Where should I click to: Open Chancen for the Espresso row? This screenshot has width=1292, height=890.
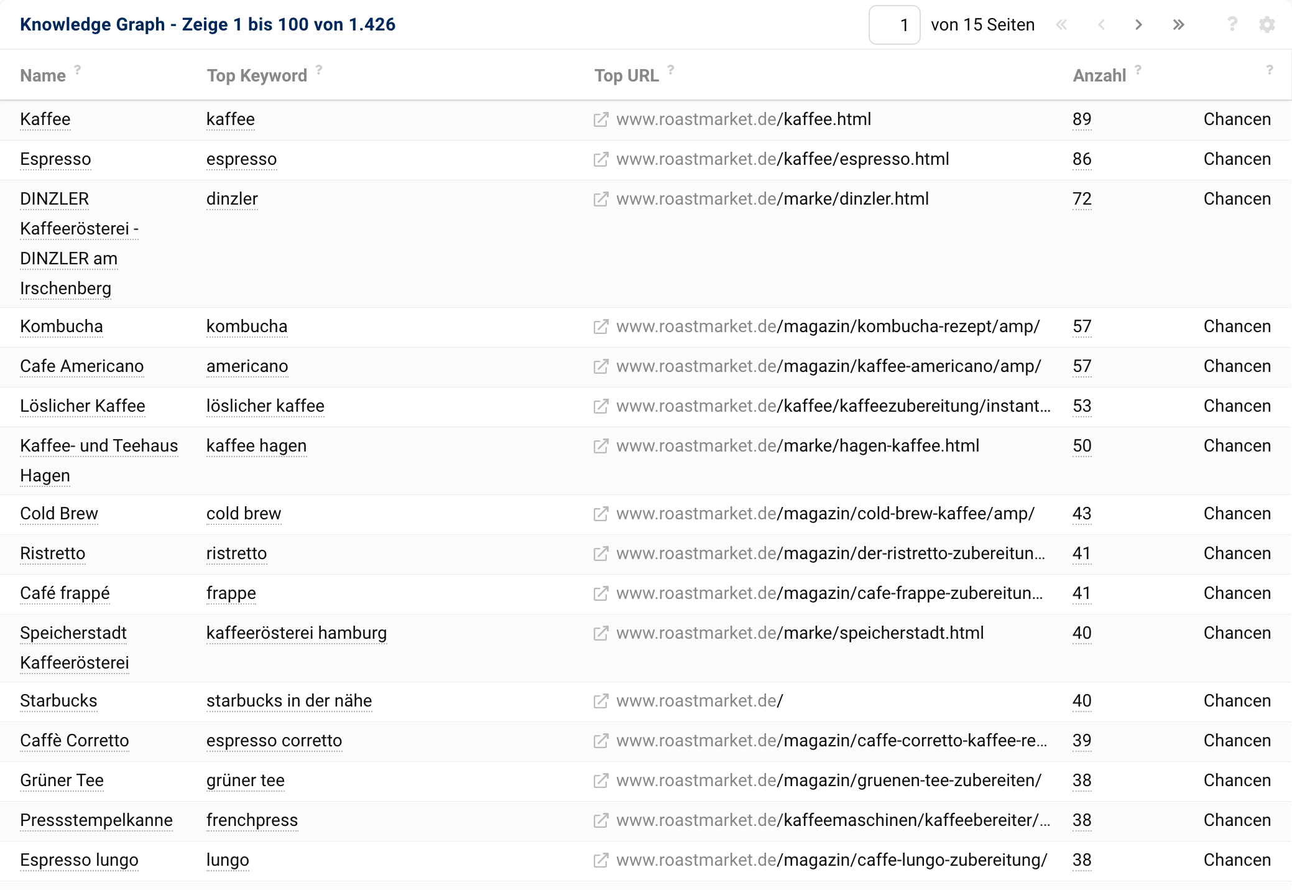pyautogui.click(x=1237, y=159)
